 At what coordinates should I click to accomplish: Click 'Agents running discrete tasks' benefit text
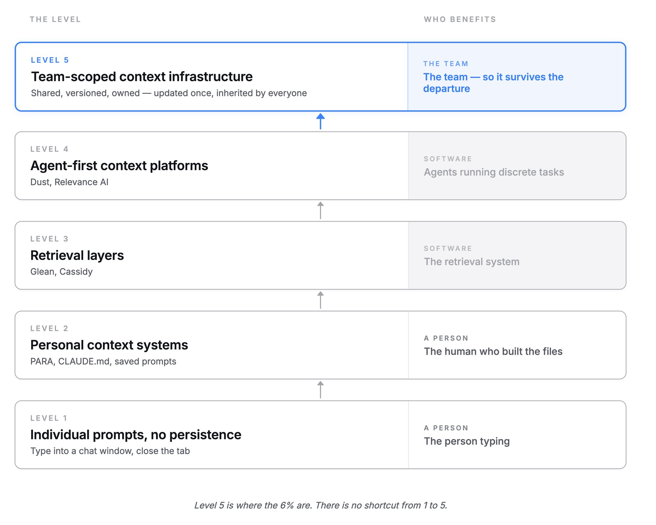click(494, 172)
